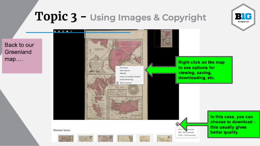Choose View Image from the context menu
This screenshot has height=146, width=260.
pyautogui.click(x=124, y=68)
